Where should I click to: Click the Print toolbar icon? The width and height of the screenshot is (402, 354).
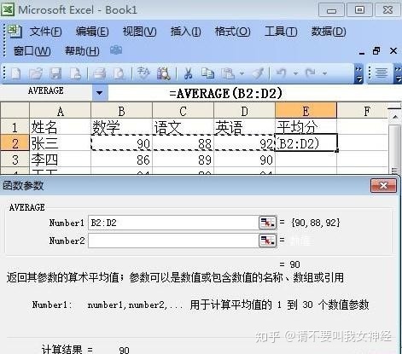(x=99, y=73)
